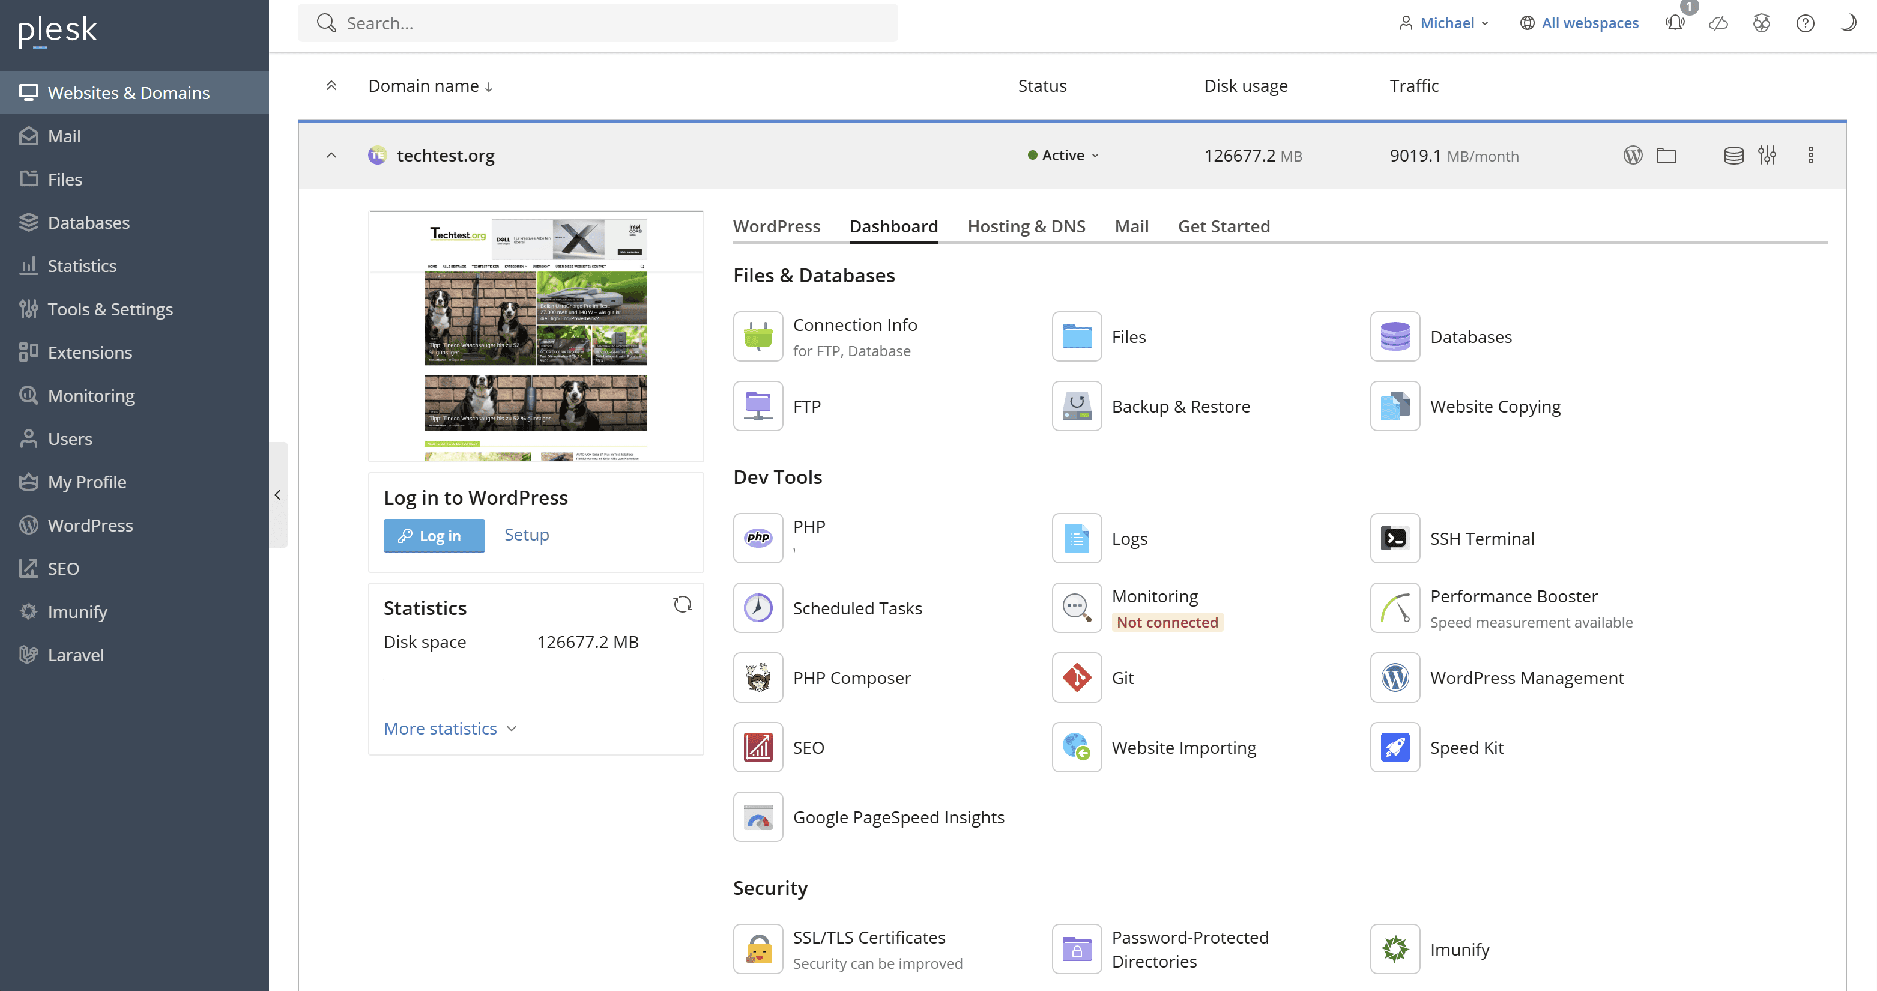Expand More statistics
The height and width of the screenshot is (991, 1877).
(450, 728)
